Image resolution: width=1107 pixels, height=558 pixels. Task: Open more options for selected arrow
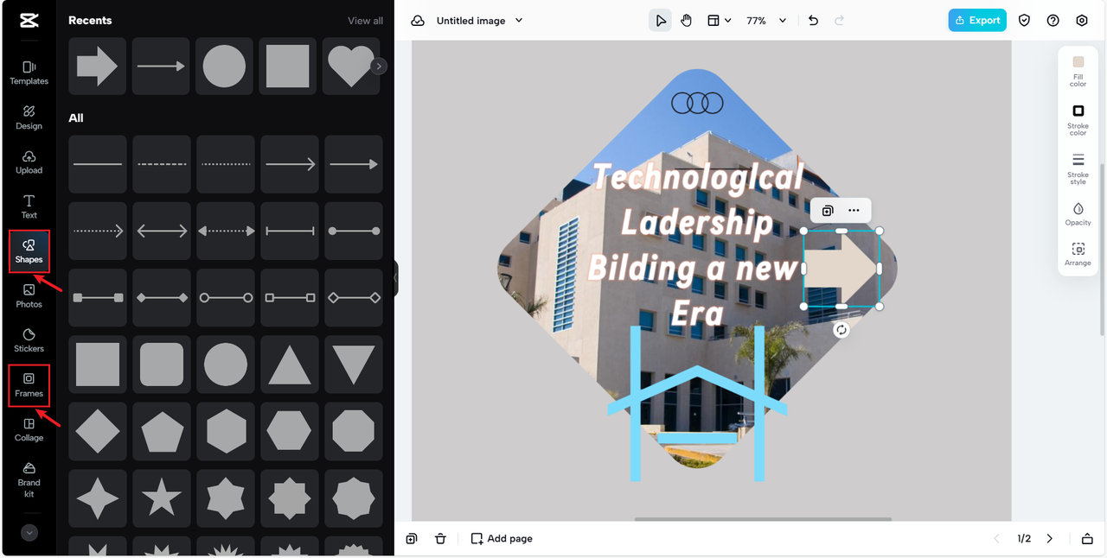click(854, 211)
